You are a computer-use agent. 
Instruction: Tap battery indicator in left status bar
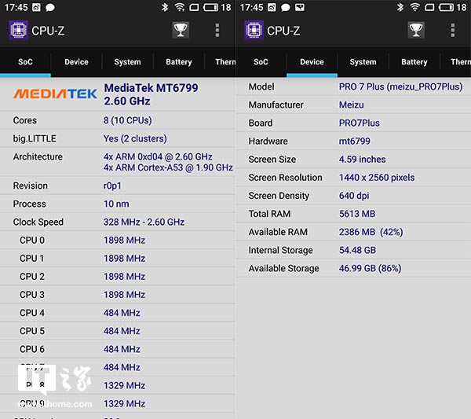point(210,7)
